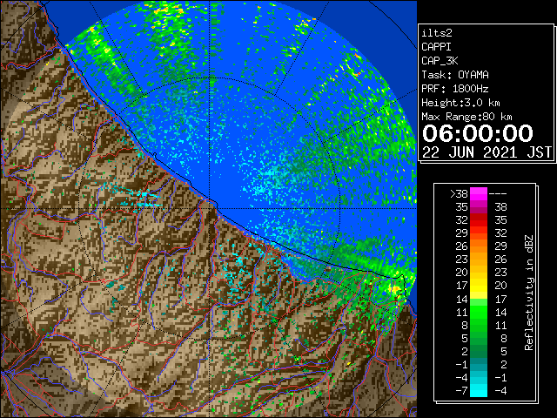The image size is (557, 418).
Task: Click the 06:00:00 timestamp
Action: tap(478, 133)
